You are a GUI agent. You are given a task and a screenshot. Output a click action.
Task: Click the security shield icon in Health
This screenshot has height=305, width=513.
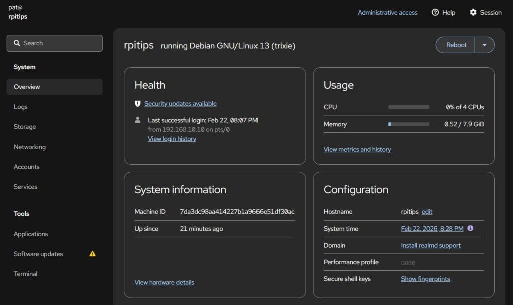click(138, 104)
